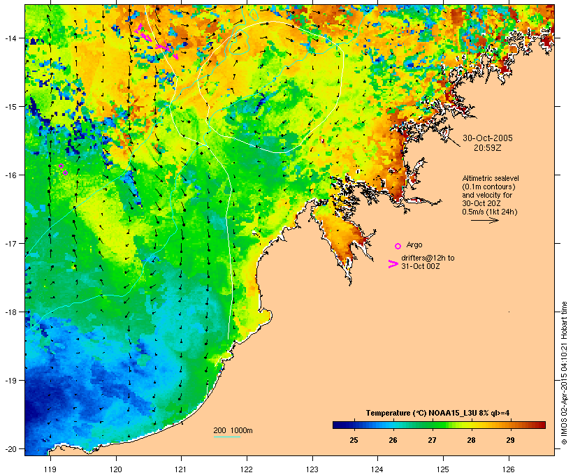This screenshot has height=475, width=573.
Task: Click the latitude label -18
Action: (x=10, y=312)
